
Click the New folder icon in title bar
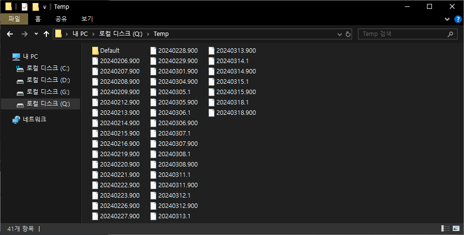(36, 7)
